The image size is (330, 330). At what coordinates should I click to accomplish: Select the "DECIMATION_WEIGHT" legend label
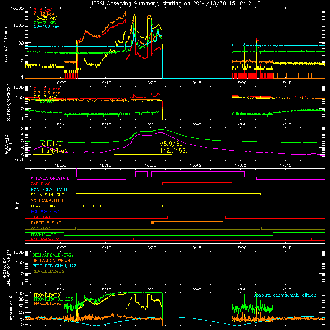click(52, 261)
